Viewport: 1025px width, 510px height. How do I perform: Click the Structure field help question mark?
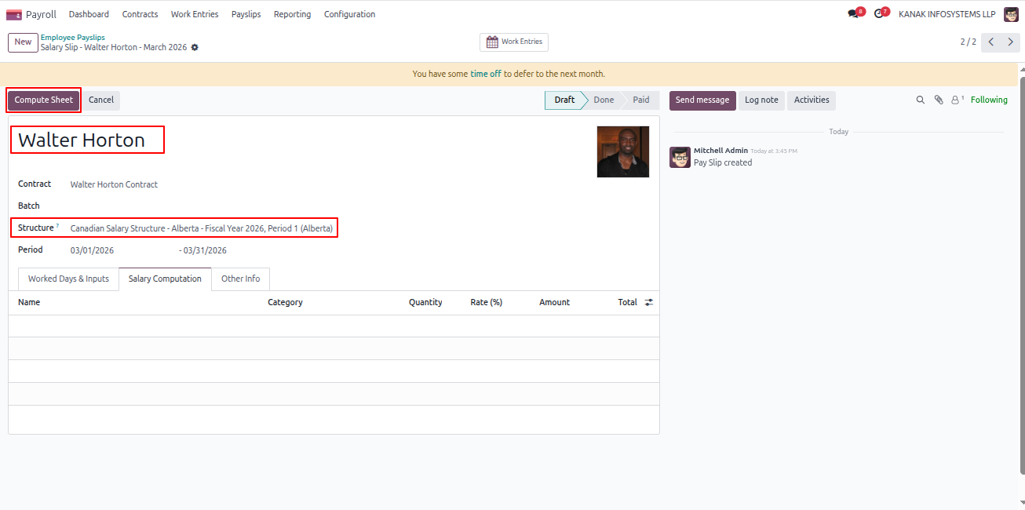click(57, 226)
